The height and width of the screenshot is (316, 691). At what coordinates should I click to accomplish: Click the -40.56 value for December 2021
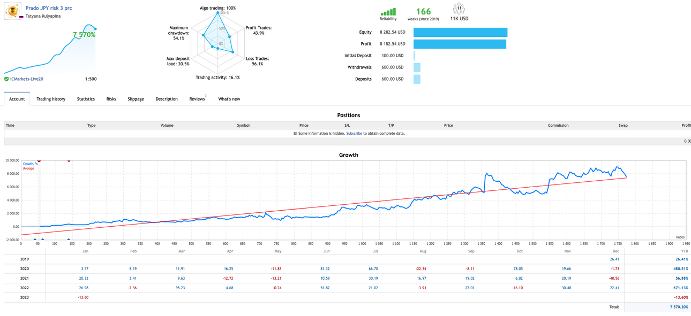pyautogui.click(x=613, y=278)
